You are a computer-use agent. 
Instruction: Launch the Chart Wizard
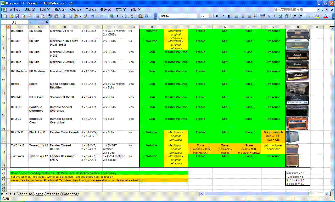tap(141, 16)
